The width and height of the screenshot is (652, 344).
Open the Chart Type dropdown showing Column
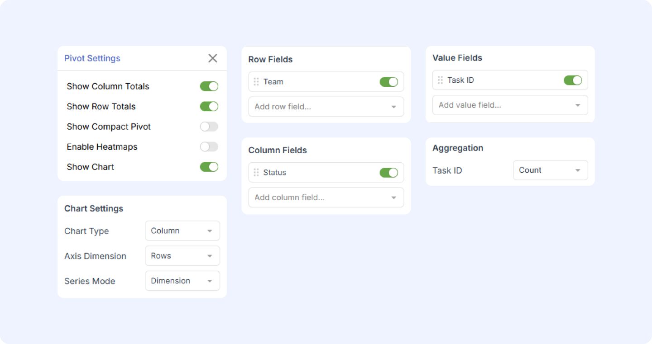tap(182, 231)
